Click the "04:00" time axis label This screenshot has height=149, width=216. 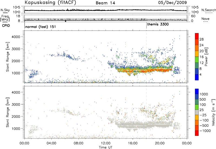[52, 143]
